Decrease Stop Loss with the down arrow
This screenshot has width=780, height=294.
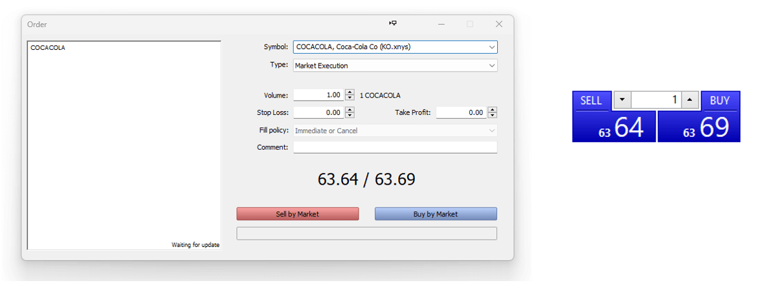tap(350, 115)
